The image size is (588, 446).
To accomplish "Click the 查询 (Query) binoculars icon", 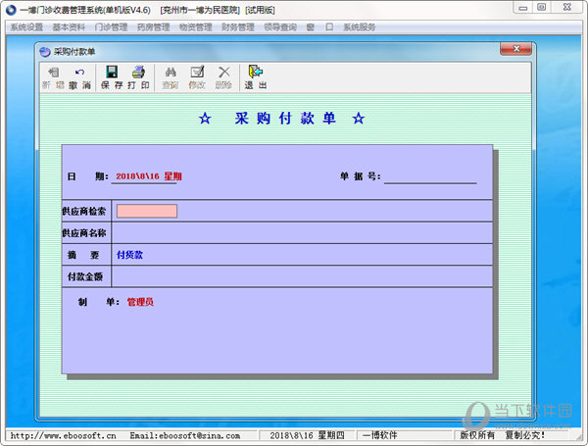I will [170, 77].
